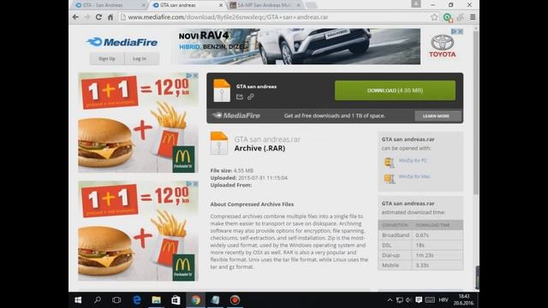The height and width of the screenshot is (308, 548).
Task: Click the DSL 18s row
Action: pyautogui.click(x=420, y=246)
